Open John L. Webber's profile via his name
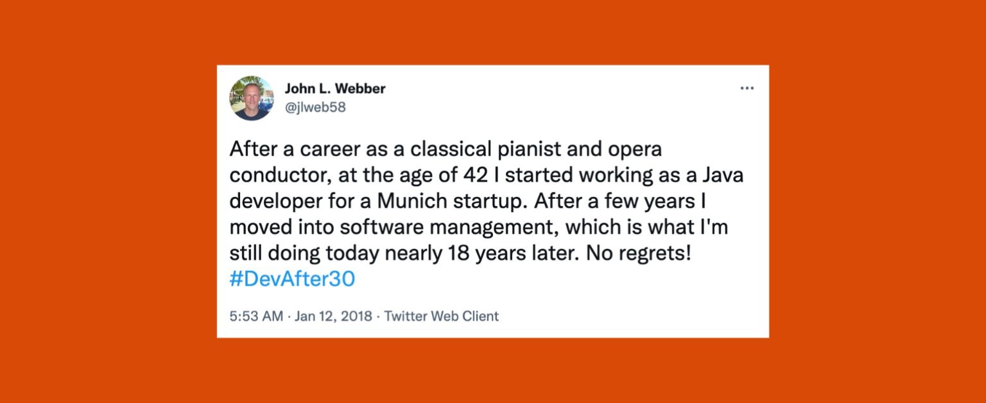 click(336, 89)
